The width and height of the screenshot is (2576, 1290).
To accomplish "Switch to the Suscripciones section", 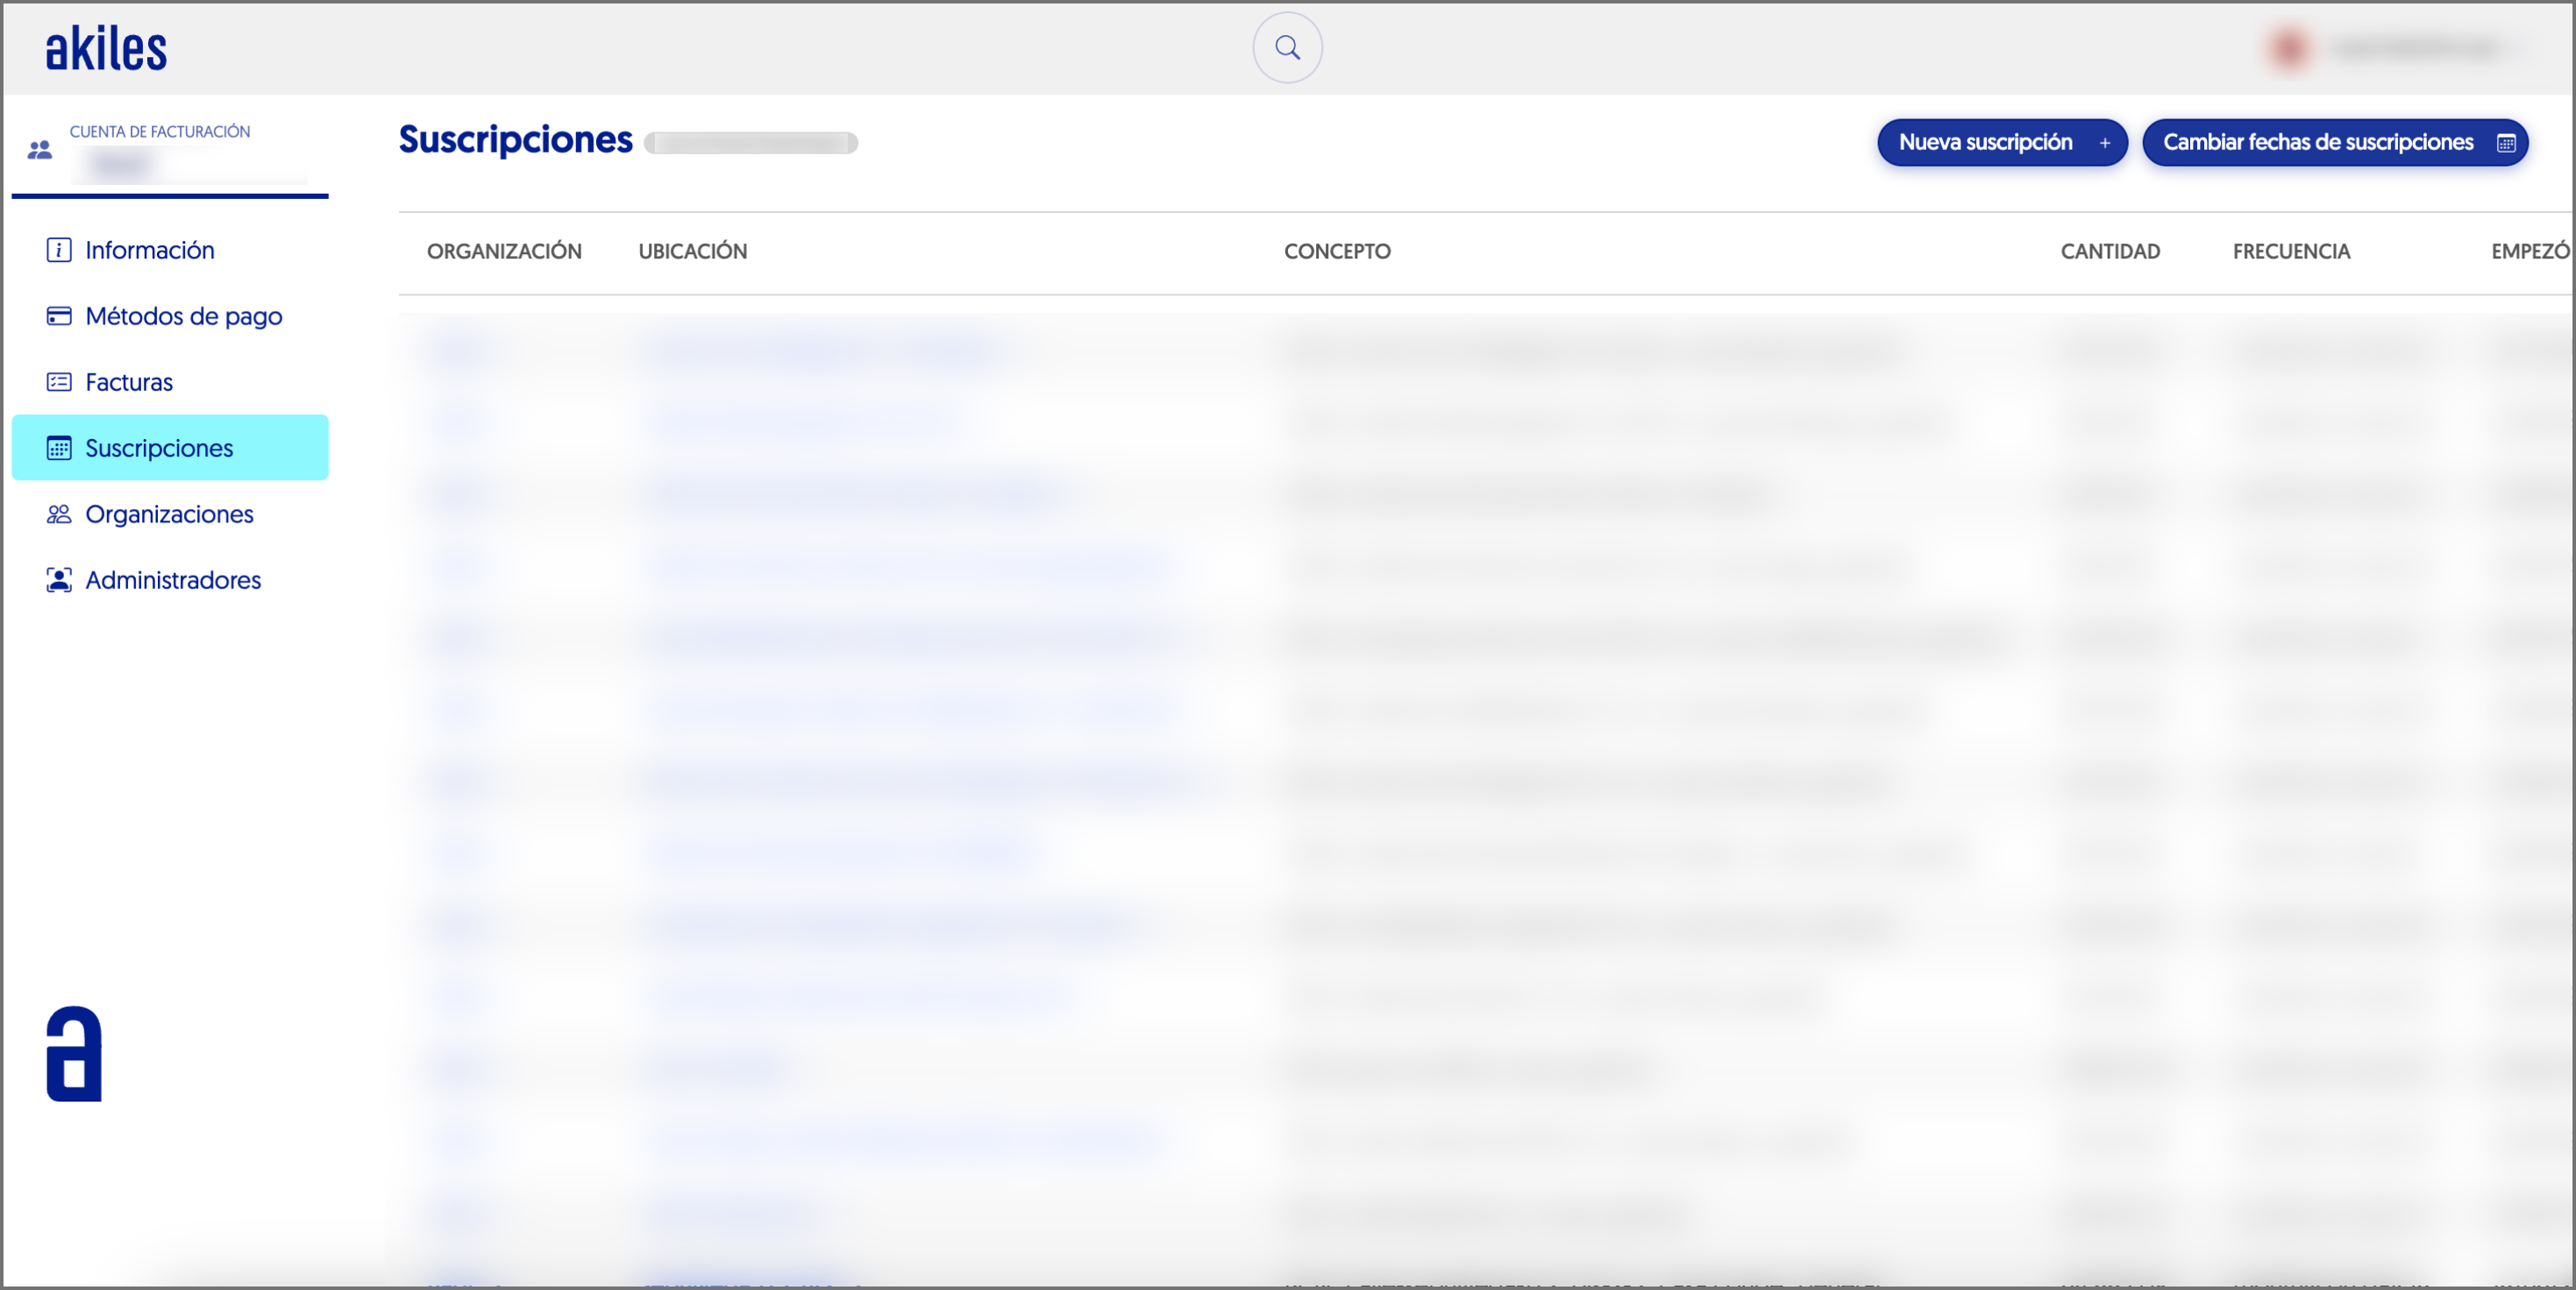I will tap(158, 448).
